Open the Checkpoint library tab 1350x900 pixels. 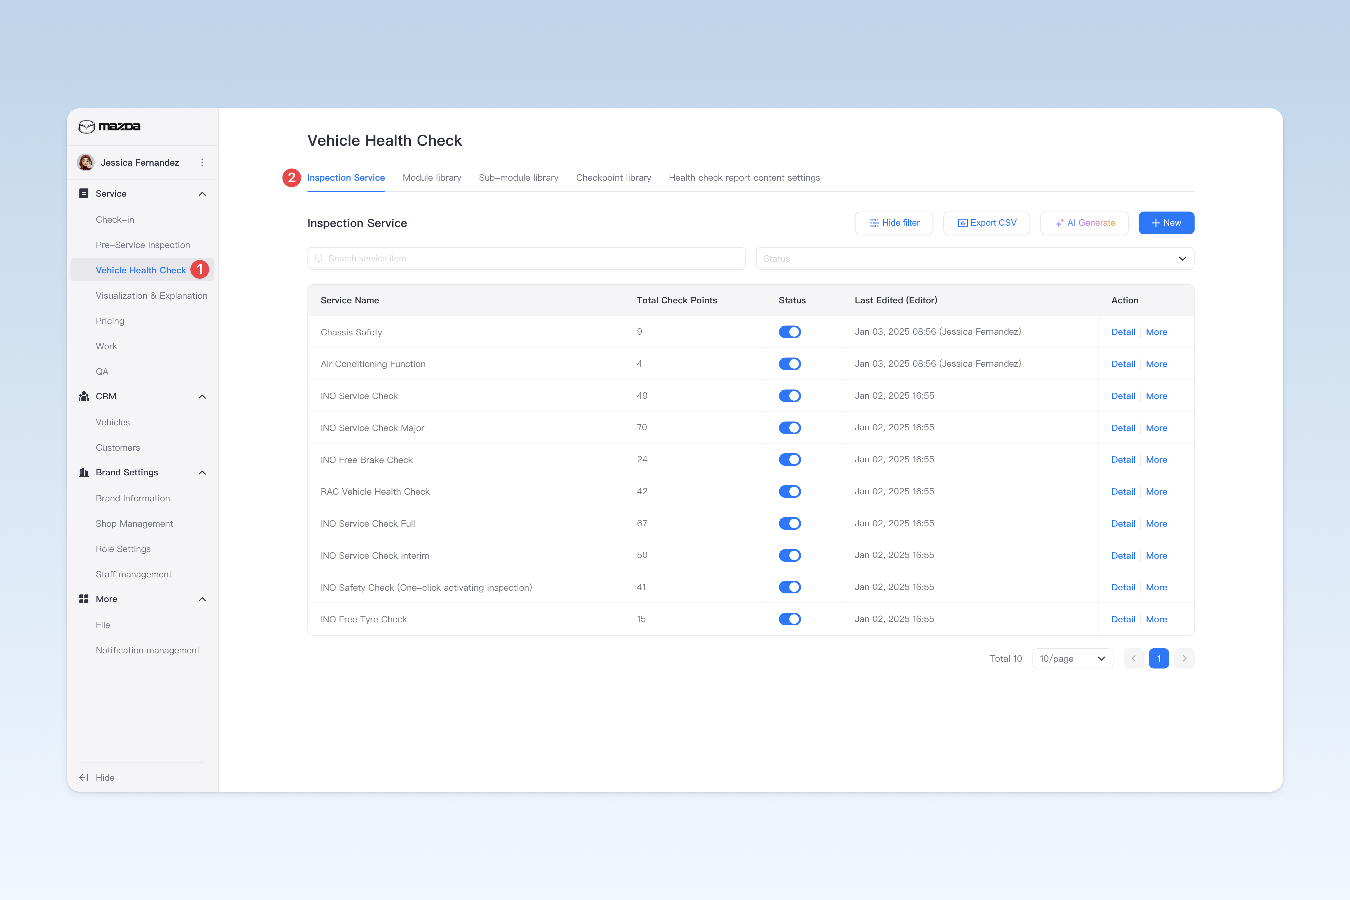click(613, 177)
